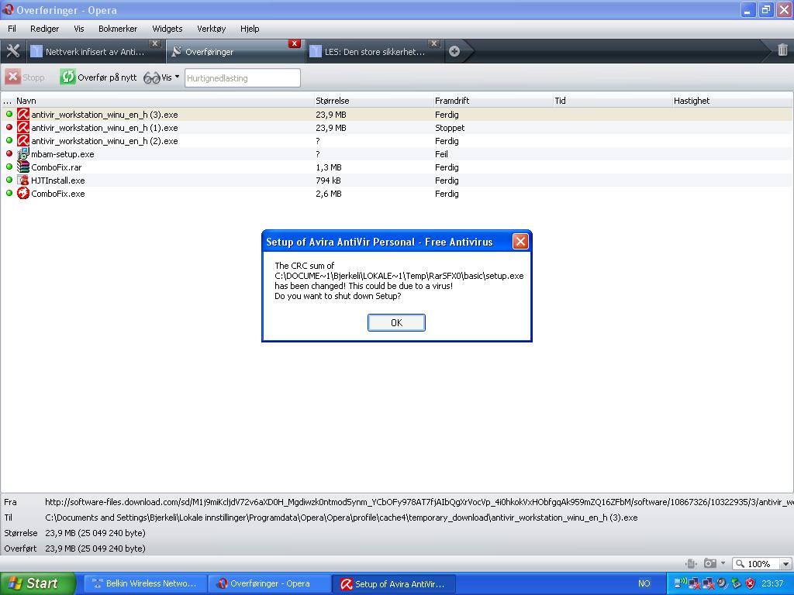Open Belkin Wireless Network taskbar button
This screenshot has height=595, width=794.
click(145, 583)
